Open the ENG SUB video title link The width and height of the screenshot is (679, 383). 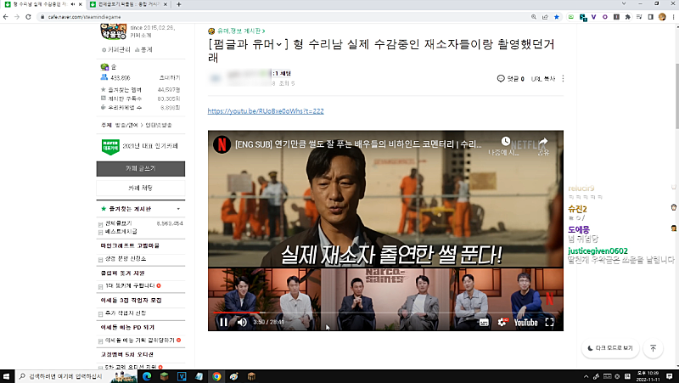click(358, 144)
